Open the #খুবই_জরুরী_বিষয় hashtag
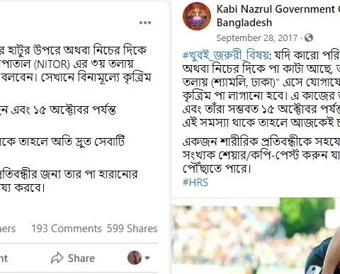Image resolution: width=340 pixels, height=274 pixels. pos(226,55)
